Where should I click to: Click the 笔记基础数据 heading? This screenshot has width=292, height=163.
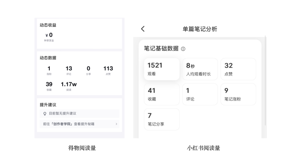[x=161, y=49]
